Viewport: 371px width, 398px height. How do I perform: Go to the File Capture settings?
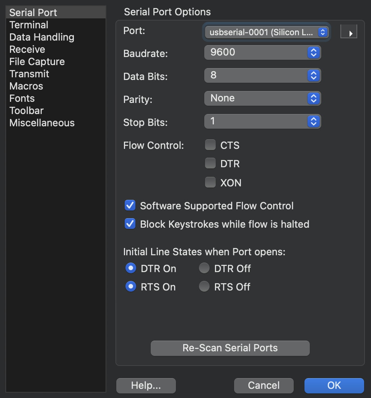click(37, 62)
